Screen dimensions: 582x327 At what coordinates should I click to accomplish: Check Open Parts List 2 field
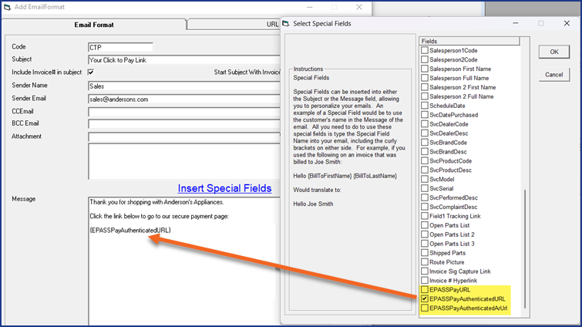click(x=425, y=234)
